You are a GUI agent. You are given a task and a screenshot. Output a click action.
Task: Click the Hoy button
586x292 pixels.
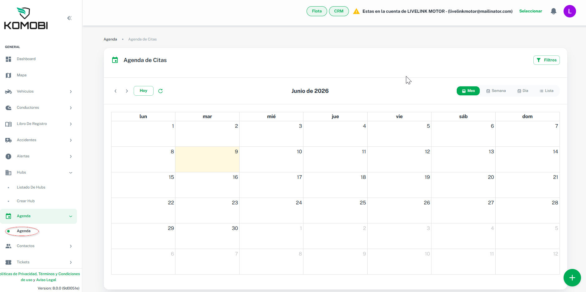pos(144,91)
